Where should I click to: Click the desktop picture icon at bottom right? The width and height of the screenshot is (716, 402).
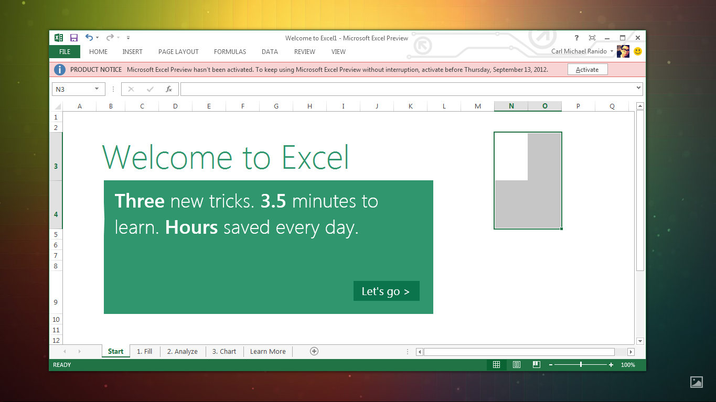696,382
